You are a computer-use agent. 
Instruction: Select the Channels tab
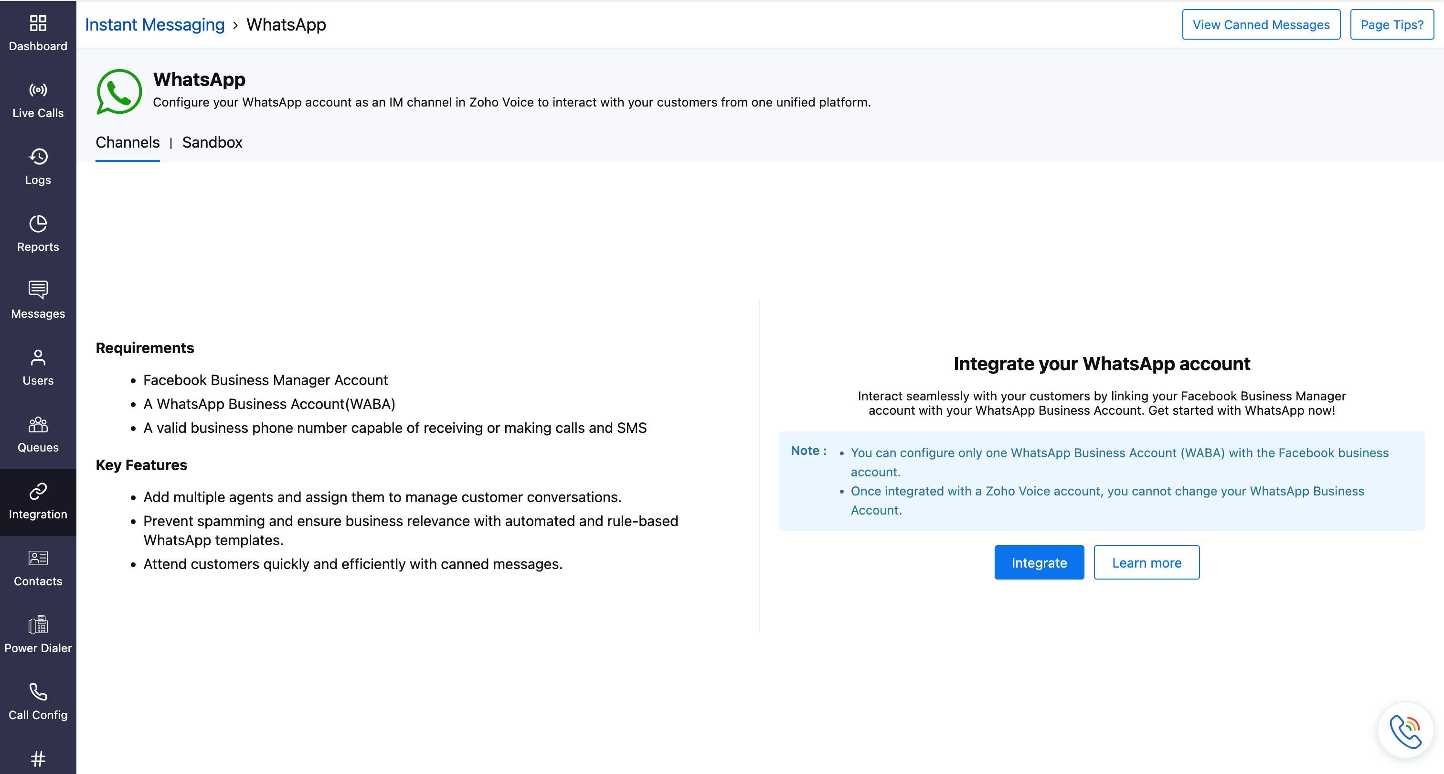click(x=127, y=142)
